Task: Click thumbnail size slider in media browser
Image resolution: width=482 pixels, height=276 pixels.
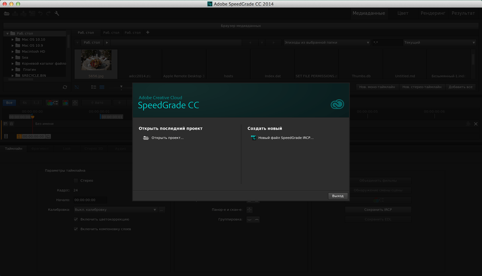Action: click(x=121, y=87)
